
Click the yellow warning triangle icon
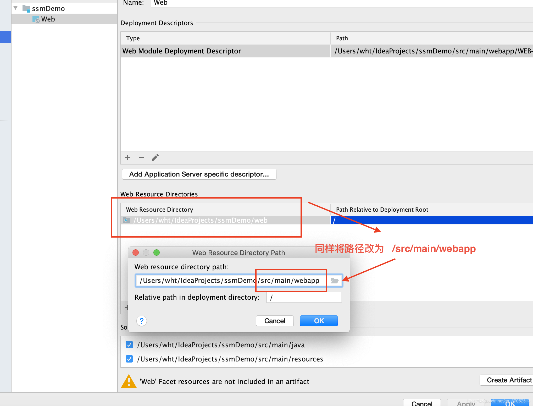pos(129,381)
